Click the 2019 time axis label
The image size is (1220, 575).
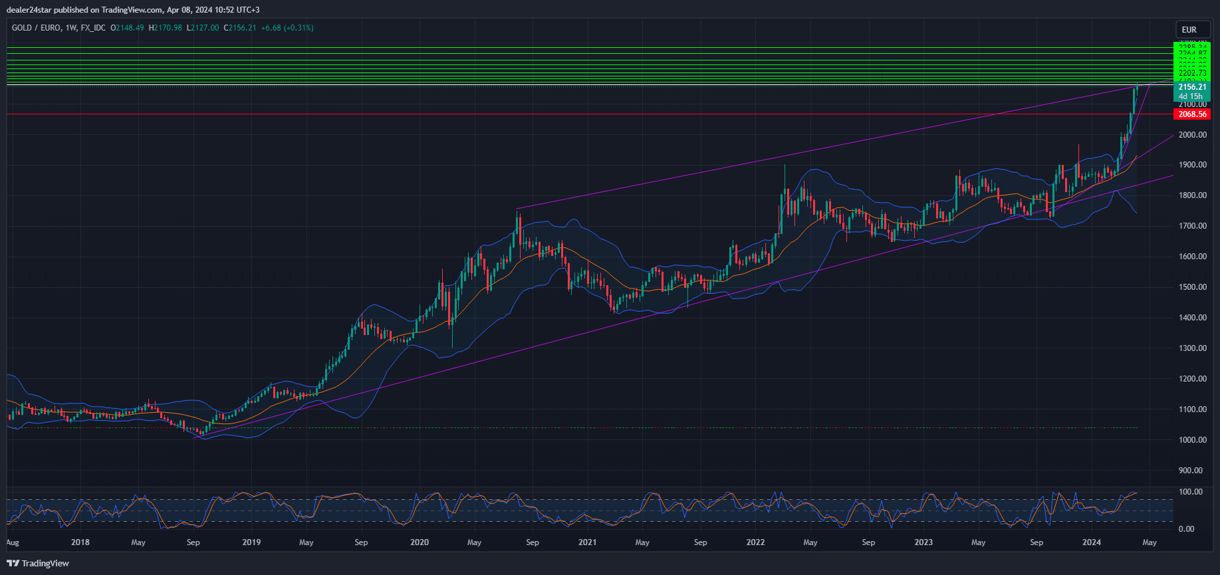(x=251, y=542)
